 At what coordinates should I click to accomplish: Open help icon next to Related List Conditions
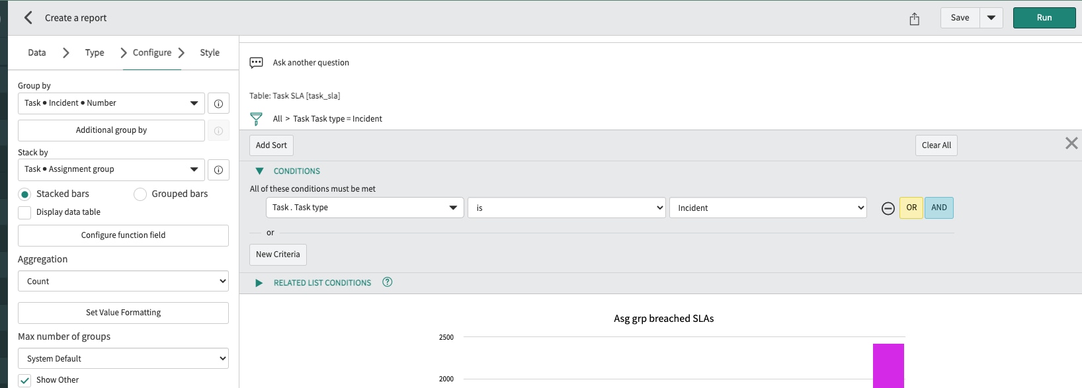click(388, 282)
